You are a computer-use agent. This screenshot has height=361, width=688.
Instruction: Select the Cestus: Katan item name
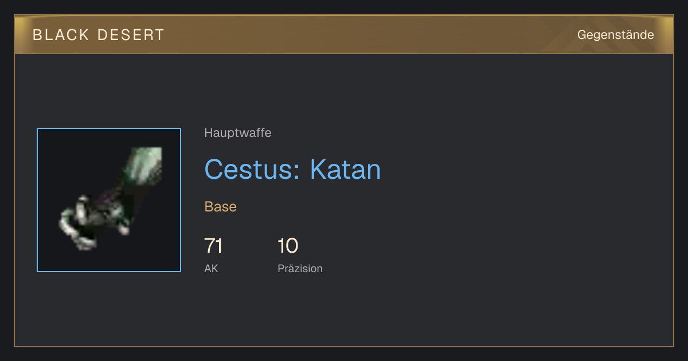point(292,169)
